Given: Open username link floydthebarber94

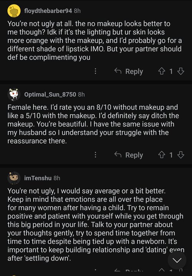Looking at the screenshot, I should 48,11.
